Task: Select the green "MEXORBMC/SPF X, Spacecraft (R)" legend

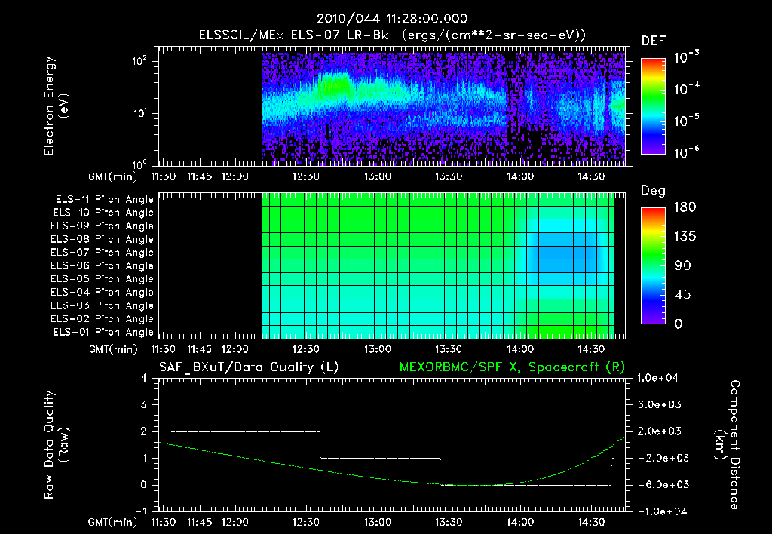Action: [x=512, y=367]
